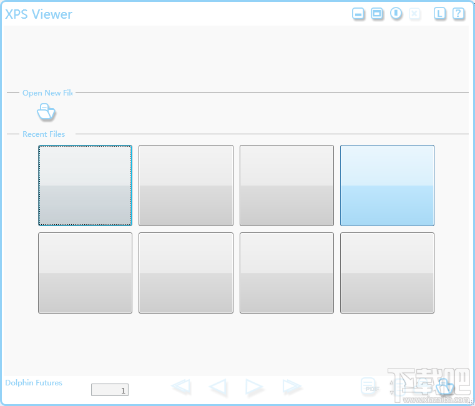Open last recent file in bottom row
This screenshot has width=475, height=406.
pyautogui.click(x=387, y=273)
